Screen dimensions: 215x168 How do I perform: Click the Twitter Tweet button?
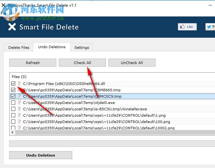coord(210,27)
